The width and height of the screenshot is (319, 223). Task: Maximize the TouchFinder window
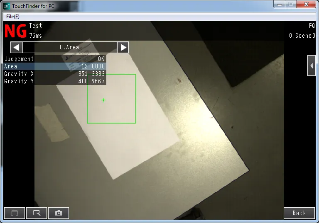[291, 4]
